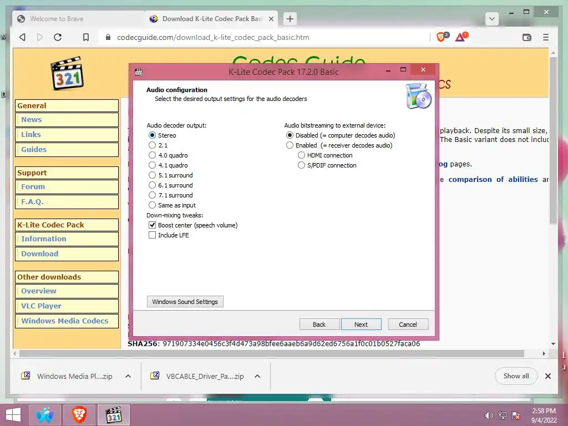
Task: Close the Download K-Lite Codec Pack tab
Action: click(271, 19)
